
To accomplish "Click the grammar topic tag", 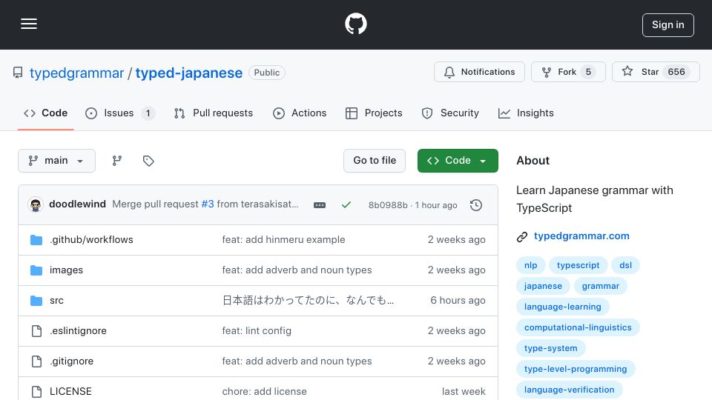I will coord(600,286).
